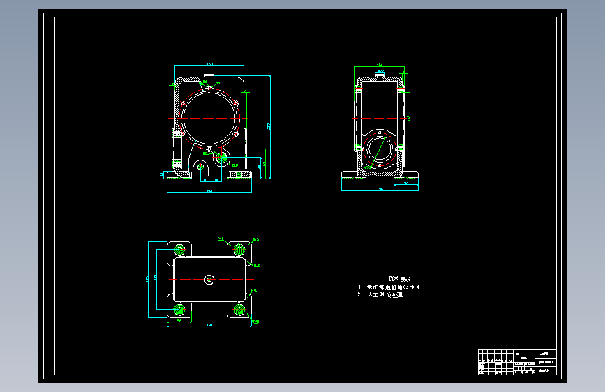Select the top-most R10 label of the top view
The width and height of the screenshot is (605, 392).
coord(256,240)
